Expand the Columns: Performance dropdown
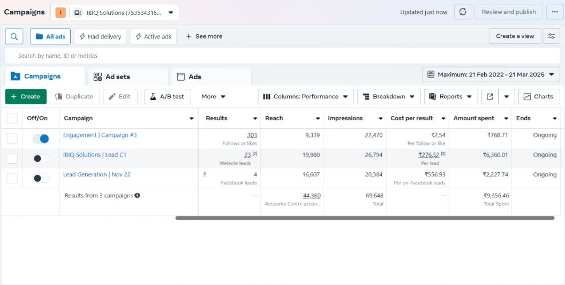 point(306,97)
